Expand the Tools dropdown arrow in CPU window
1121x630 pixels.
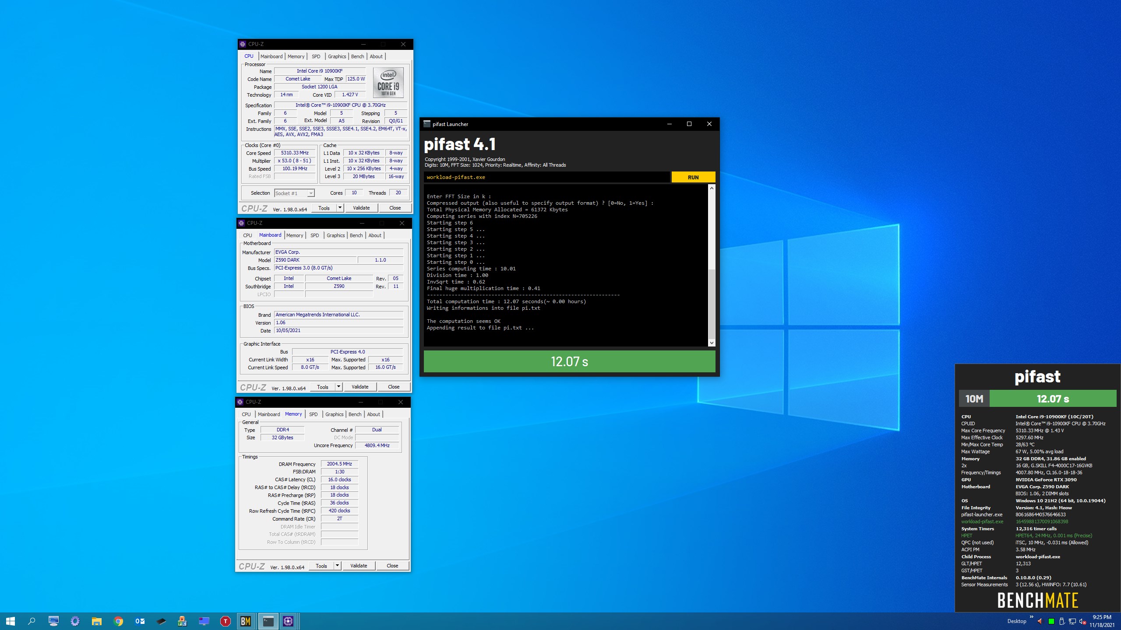(340, 208)
